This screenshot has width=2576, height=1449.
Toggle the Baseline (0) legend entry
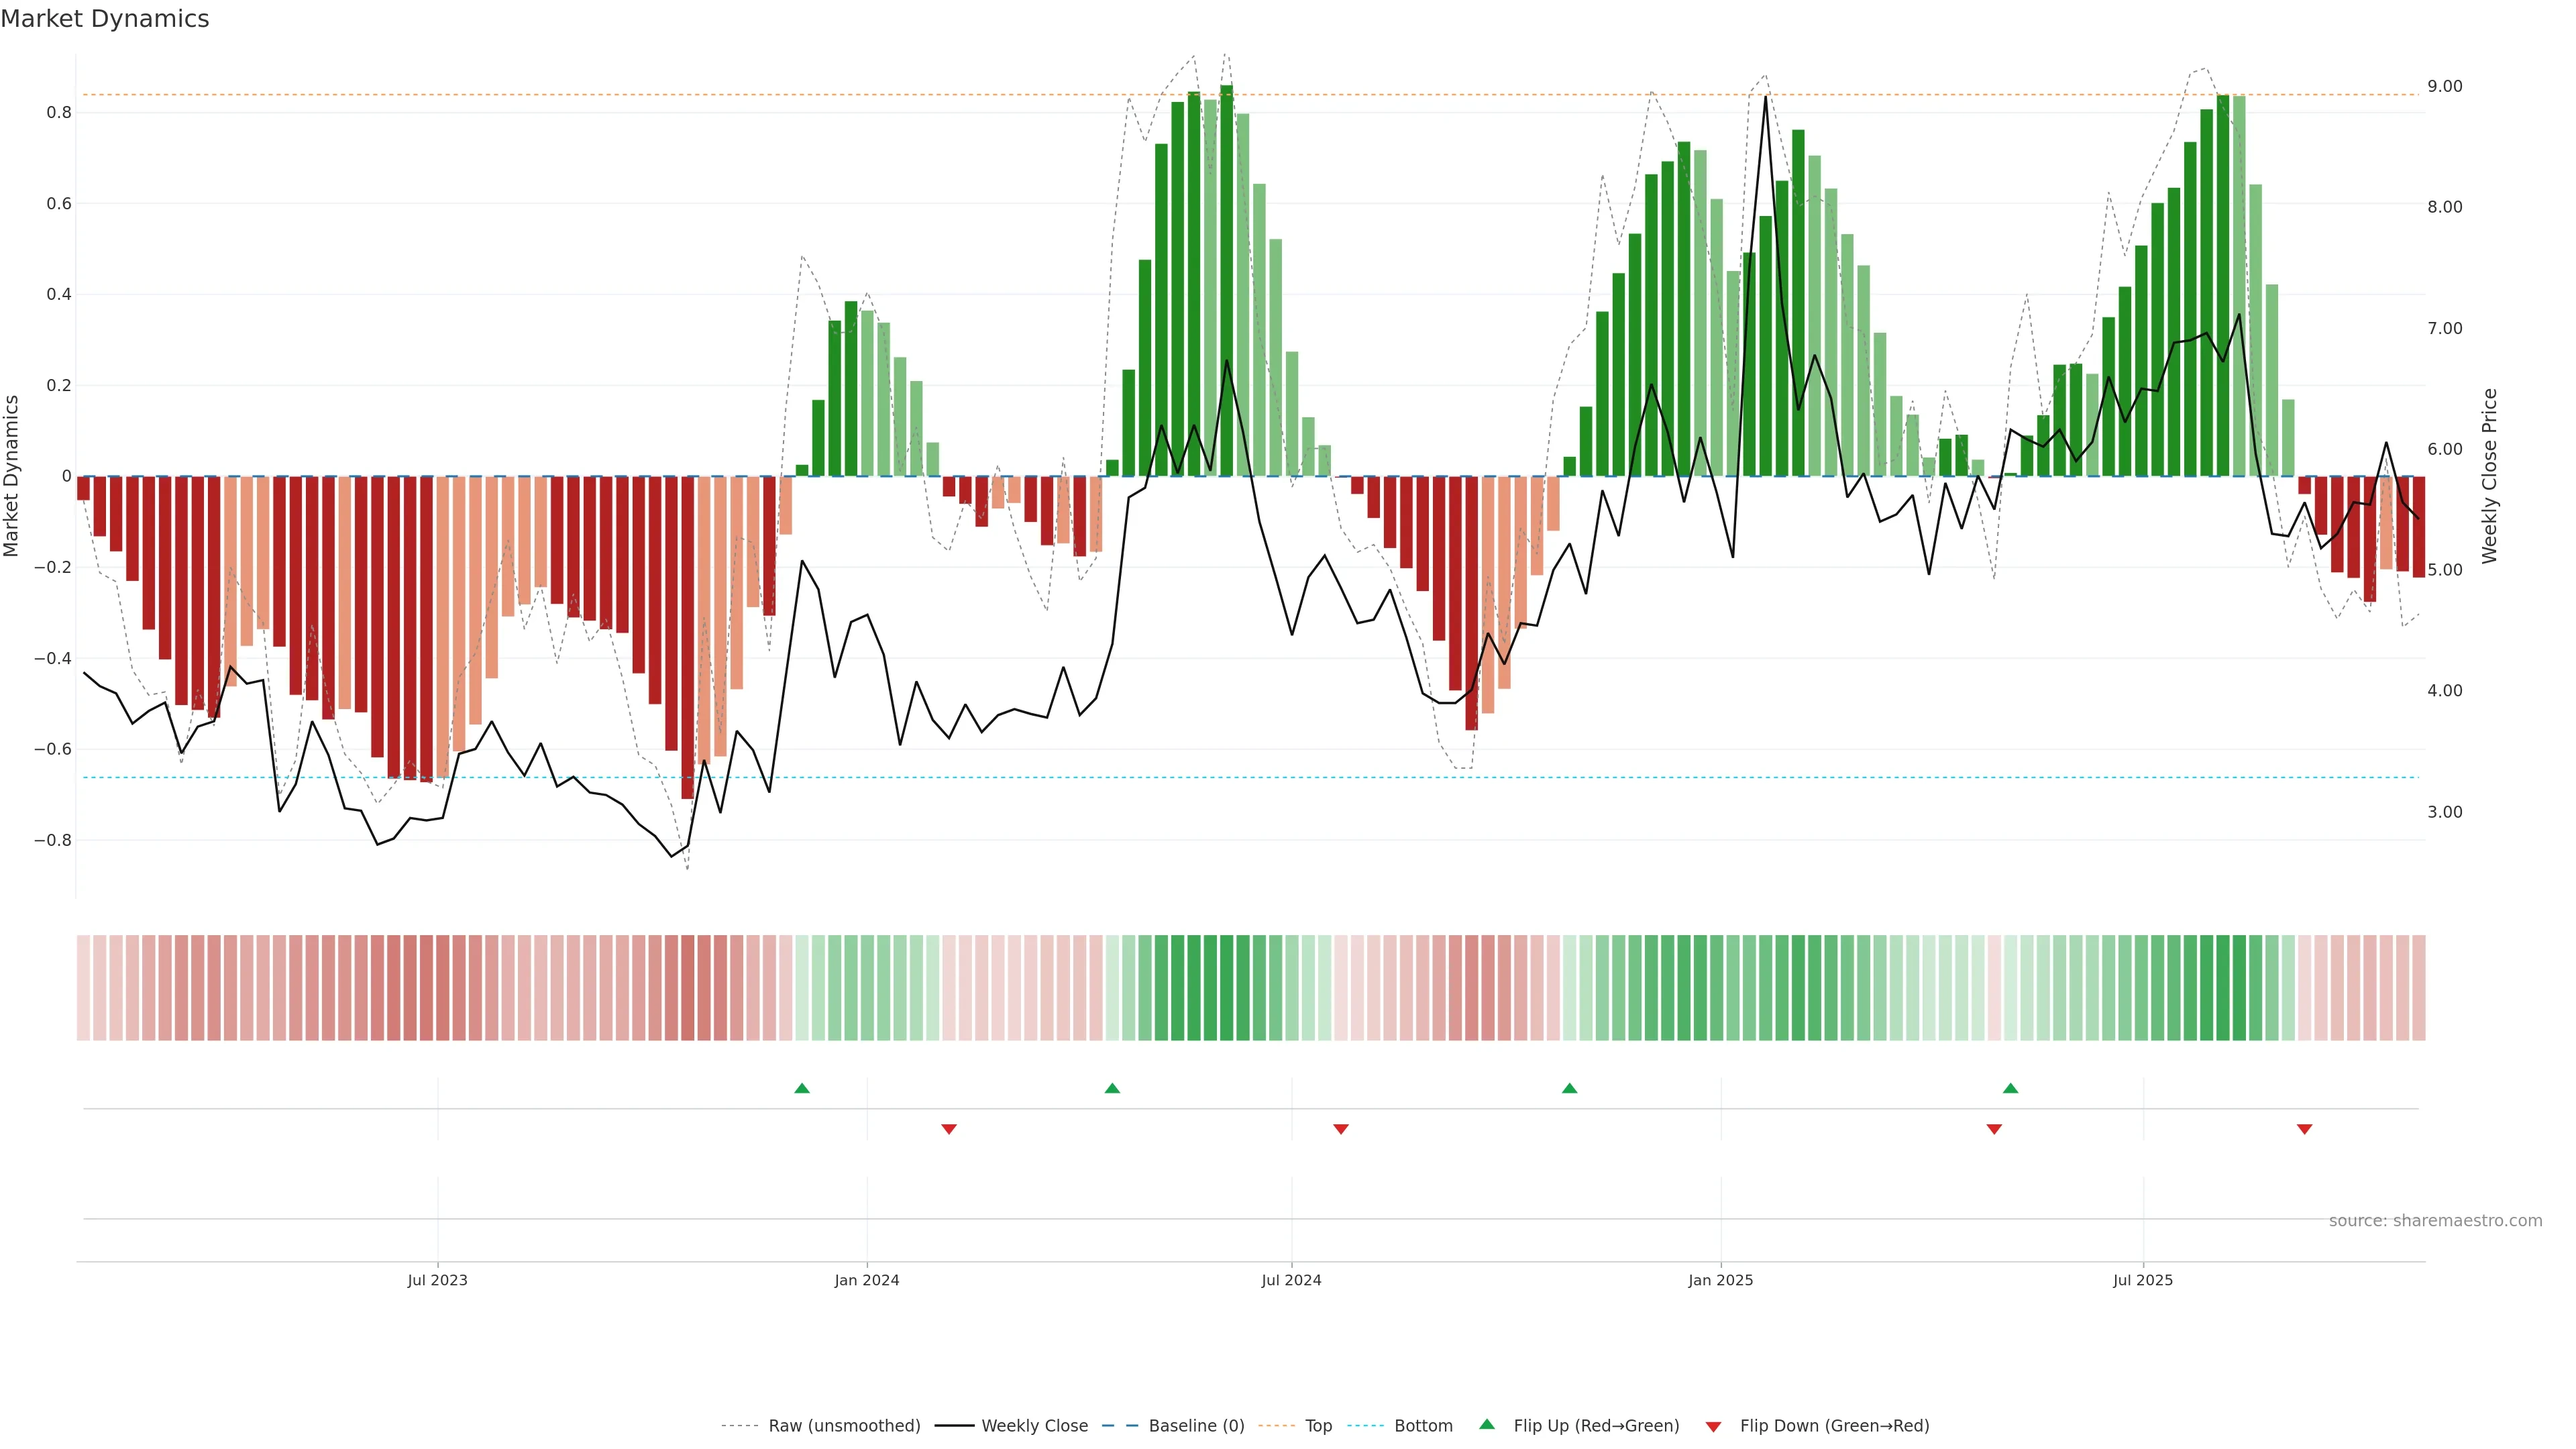pyautogui.click(x=1196, y=1426)
